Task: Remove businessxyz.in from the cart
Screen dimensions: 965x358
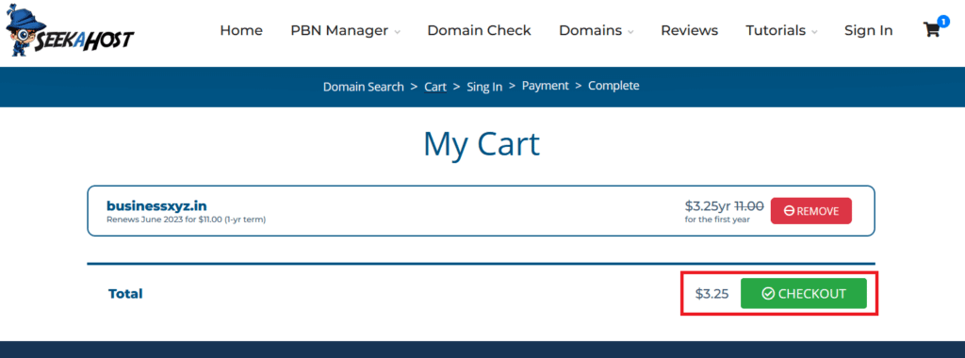Action: [x=811, y=211]
